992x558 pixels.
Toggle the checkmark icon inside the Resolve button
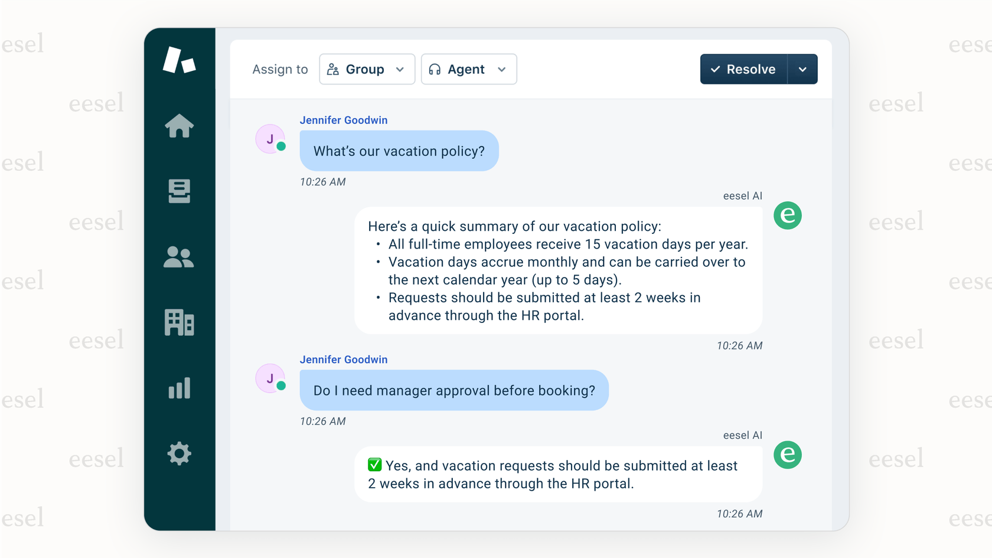coord(716,69)
